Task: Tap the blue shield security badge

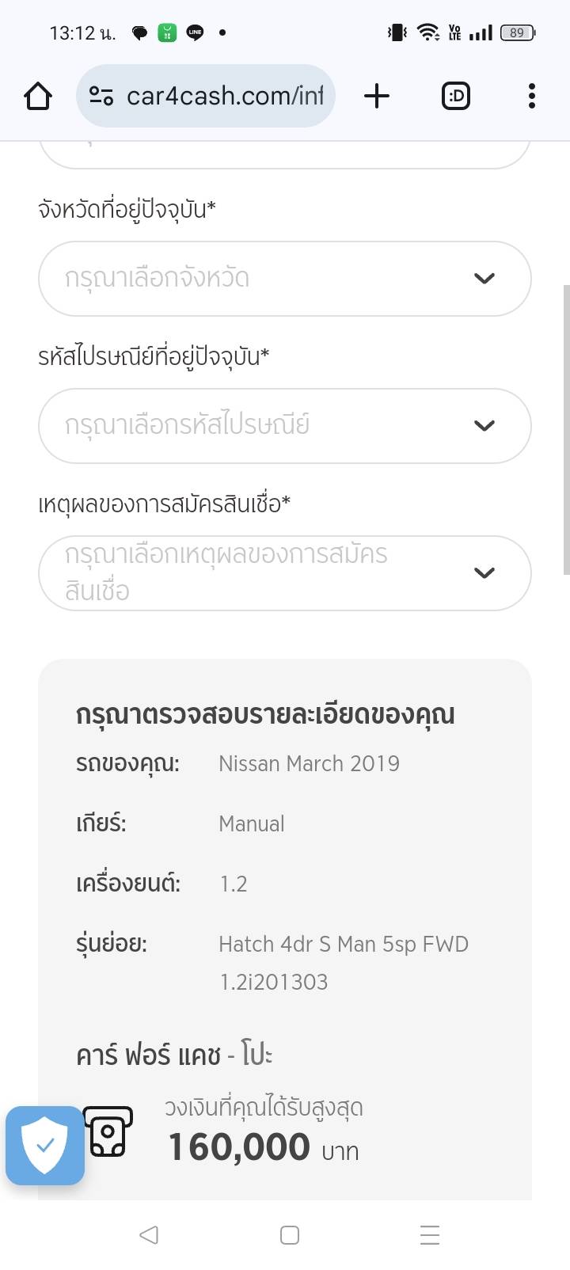Action: point(45,1145)
